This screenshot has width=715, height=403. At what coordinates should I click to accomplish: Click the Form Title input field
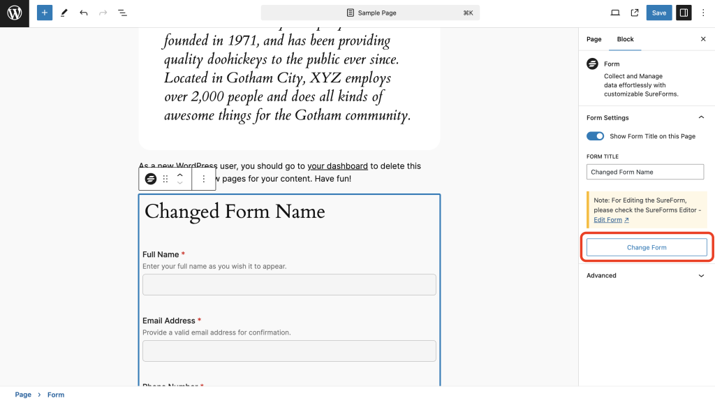pyautogui.click(x=645, y=172)
